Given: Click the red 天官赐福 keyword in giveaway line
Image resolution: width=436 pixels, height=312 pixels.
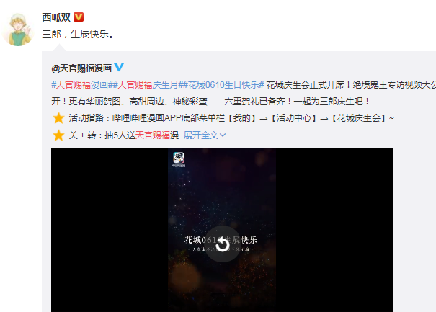Looking at the screenshot, I should [x=153, y=135].
